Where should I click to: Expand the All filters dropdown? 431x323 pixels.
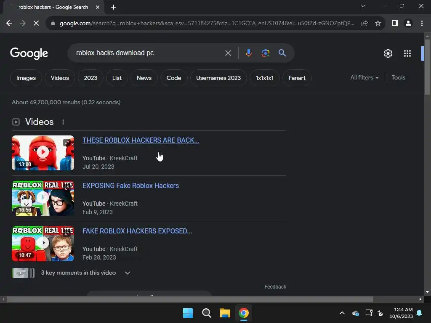(x=364, y=78)
